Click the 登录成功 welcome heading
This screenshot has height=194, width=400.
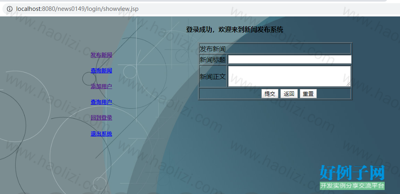click(235, 30)
